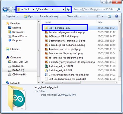Select DATA1 (D:) drive
This screenshot has width=123, height=114.
tap(18, 66)
